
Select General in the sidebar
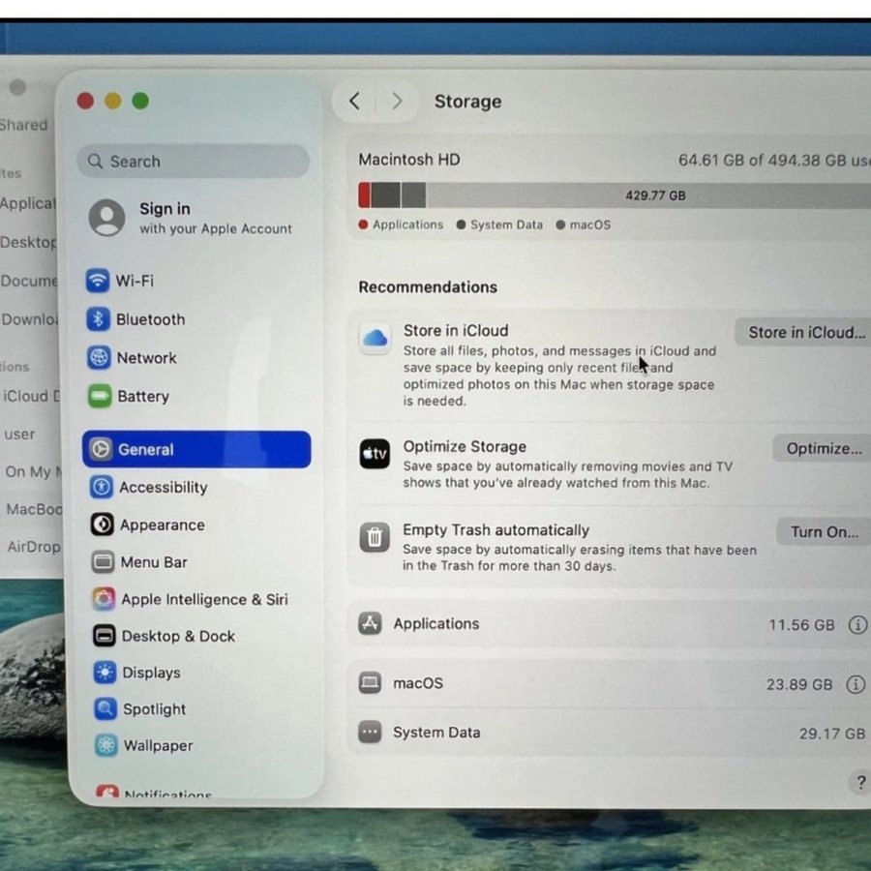pos(196,450)
